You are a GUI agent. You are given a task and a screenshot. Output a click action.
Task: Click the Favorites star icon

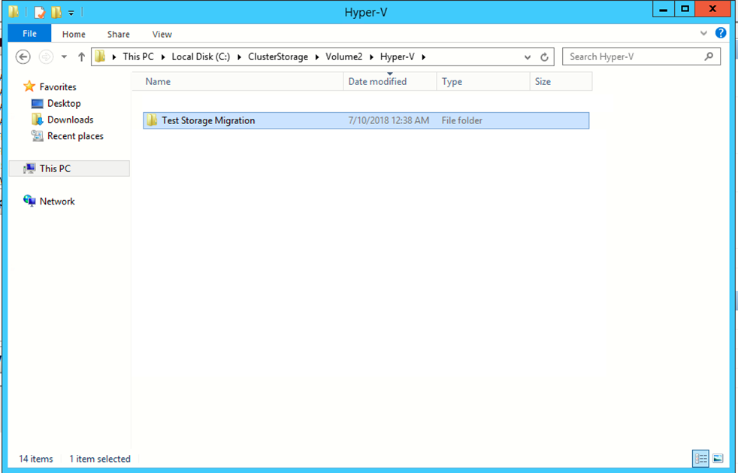[x=29, y=86]
